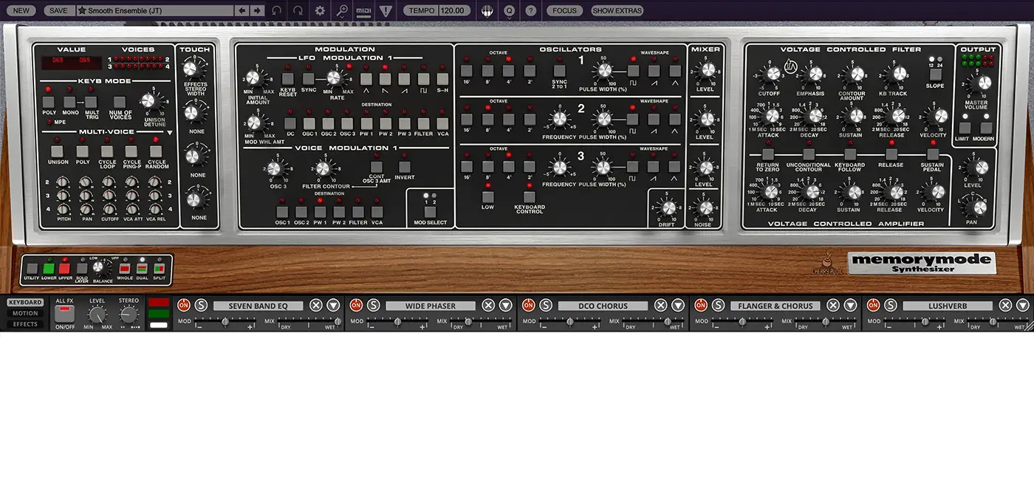Solo the Wide Phaser effect
The height and width of the screenshot is (494, 1034).
tap(373, 305)
